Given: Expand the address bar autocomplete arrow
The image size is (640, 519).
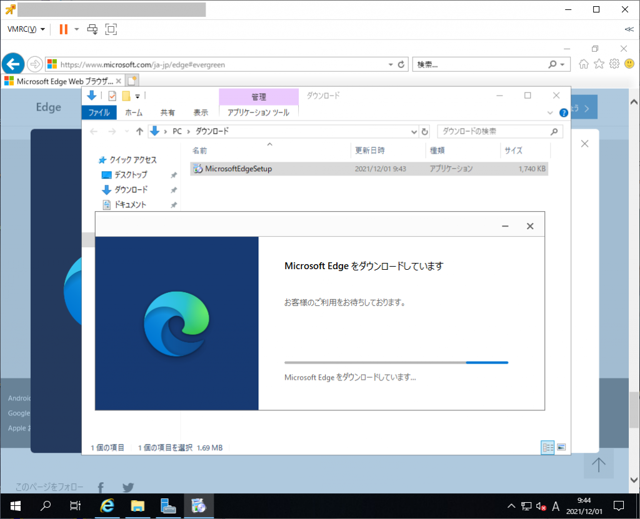Looking at the screenshot, I should tap(391, 64).
